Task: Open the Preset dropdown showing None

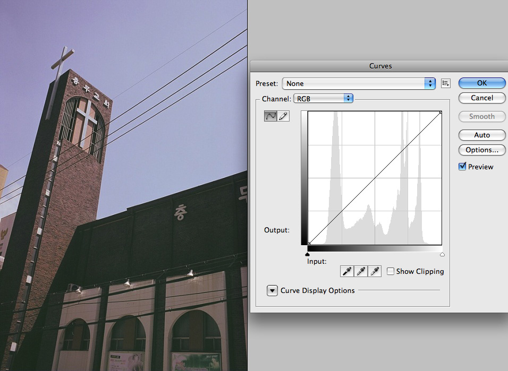Action: [x=359, y=83]
